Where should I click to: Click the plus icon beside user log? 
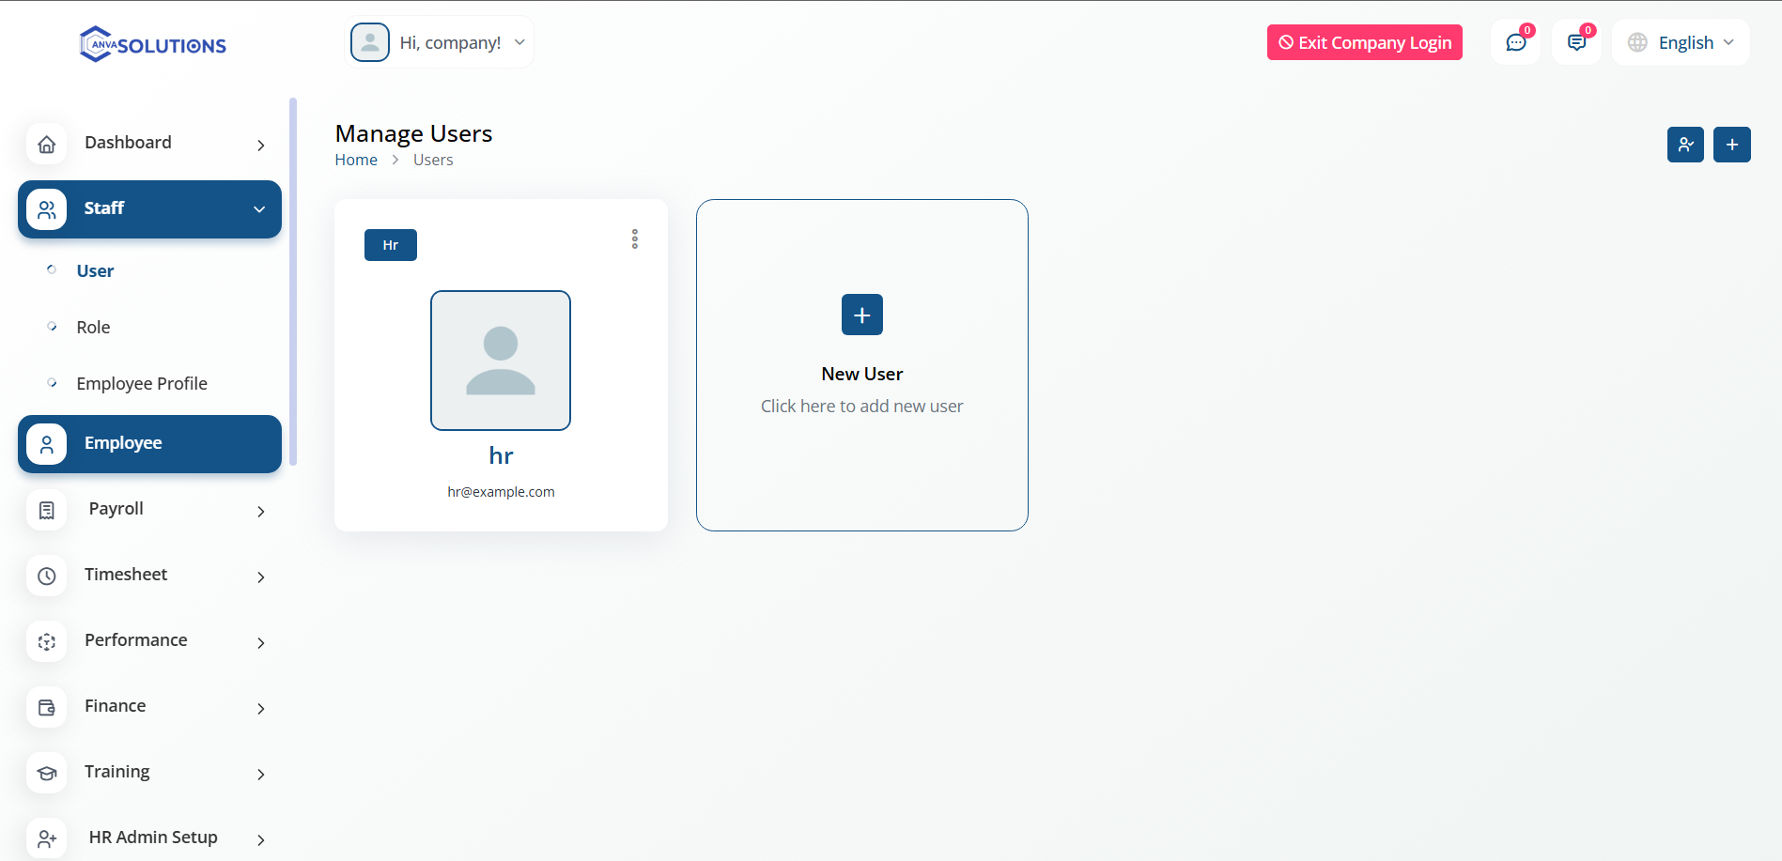coord(1731,145)
